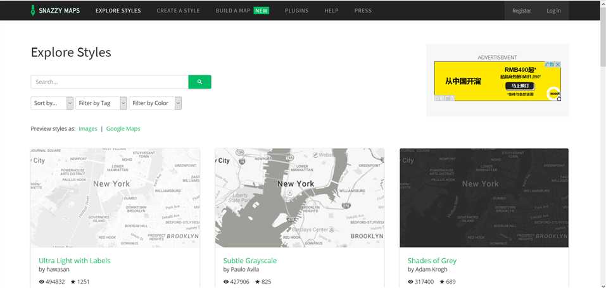
Task: Click the Shades of Grey dark map thumbnail
Action: (484, 198)
